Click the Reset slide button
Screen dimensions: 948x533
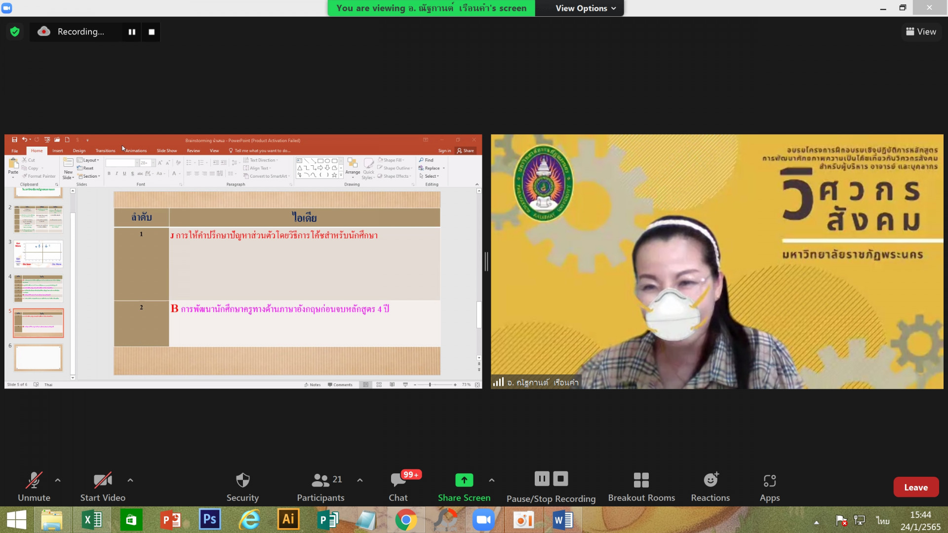(x=85, y=168)
